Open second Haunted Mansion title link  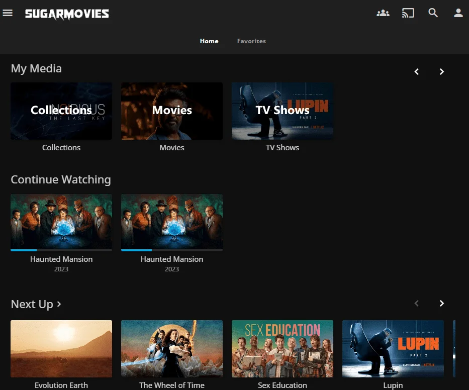[172, 259]
